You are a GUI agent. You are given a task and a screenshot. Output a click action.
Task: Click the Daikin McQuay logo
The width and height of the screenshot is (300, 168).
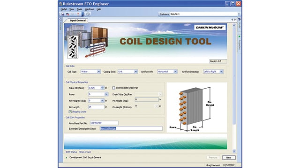point(210,28)
